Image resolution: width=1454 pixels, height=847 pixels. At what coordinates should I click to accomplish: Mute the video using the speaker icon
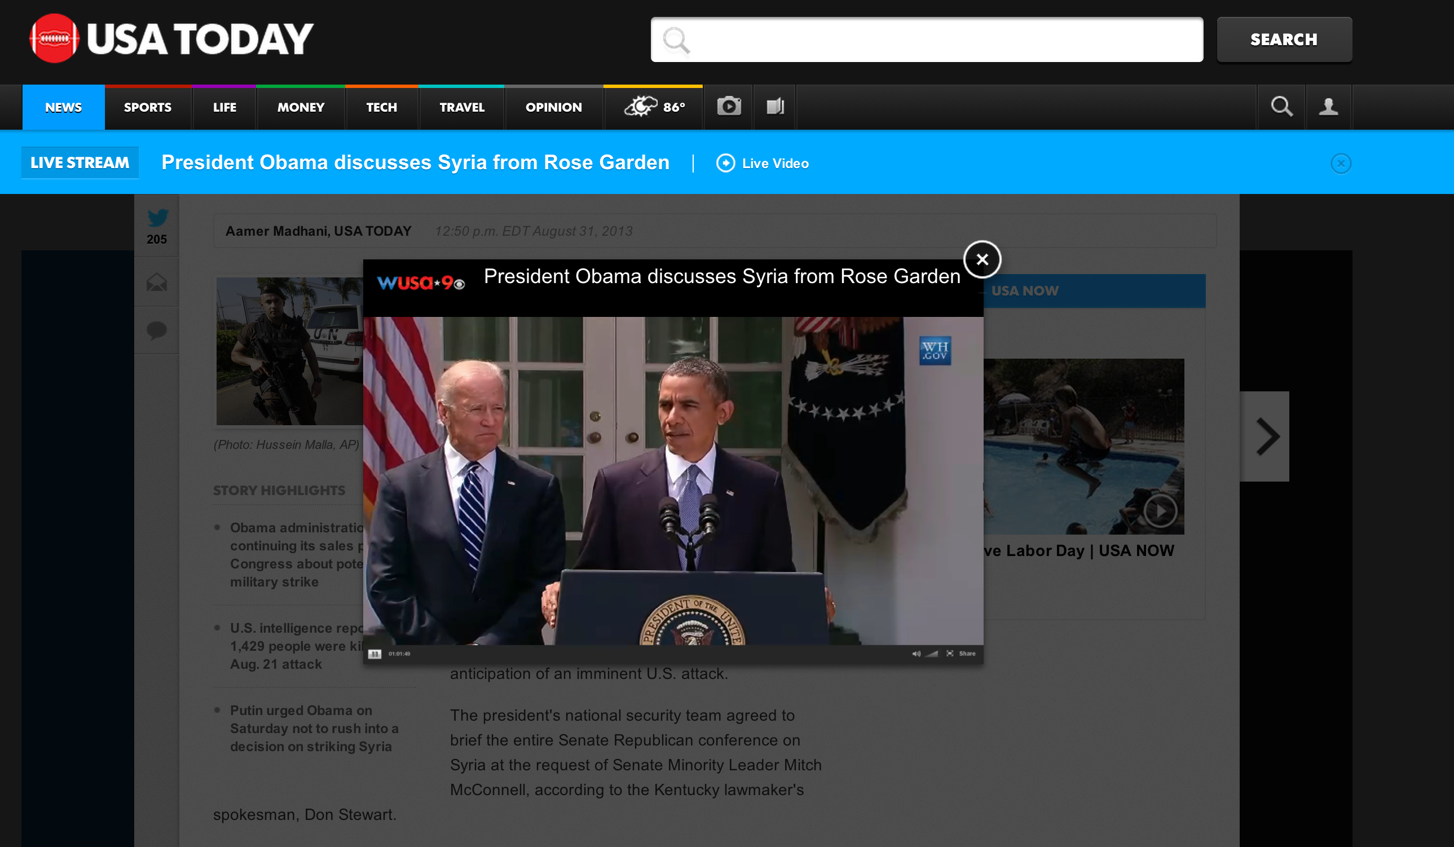coord(916,654)
